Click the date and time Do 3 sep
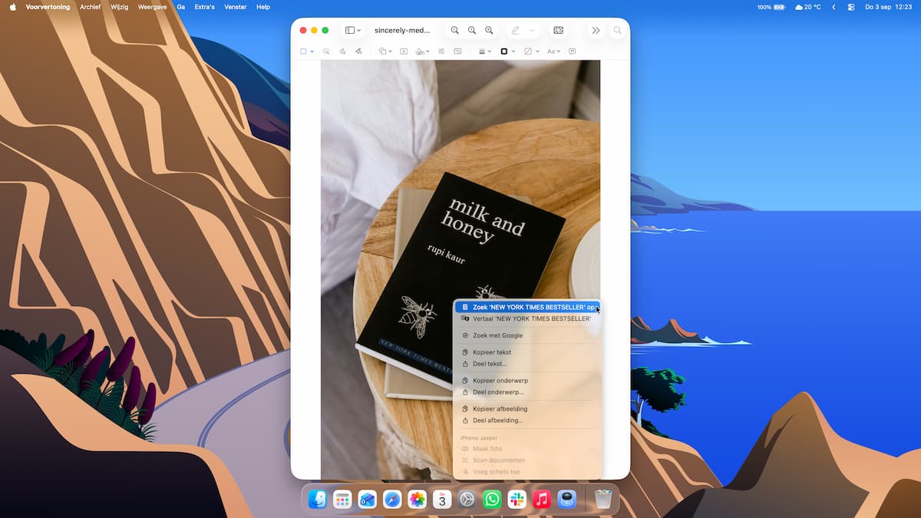 [889, 7]
